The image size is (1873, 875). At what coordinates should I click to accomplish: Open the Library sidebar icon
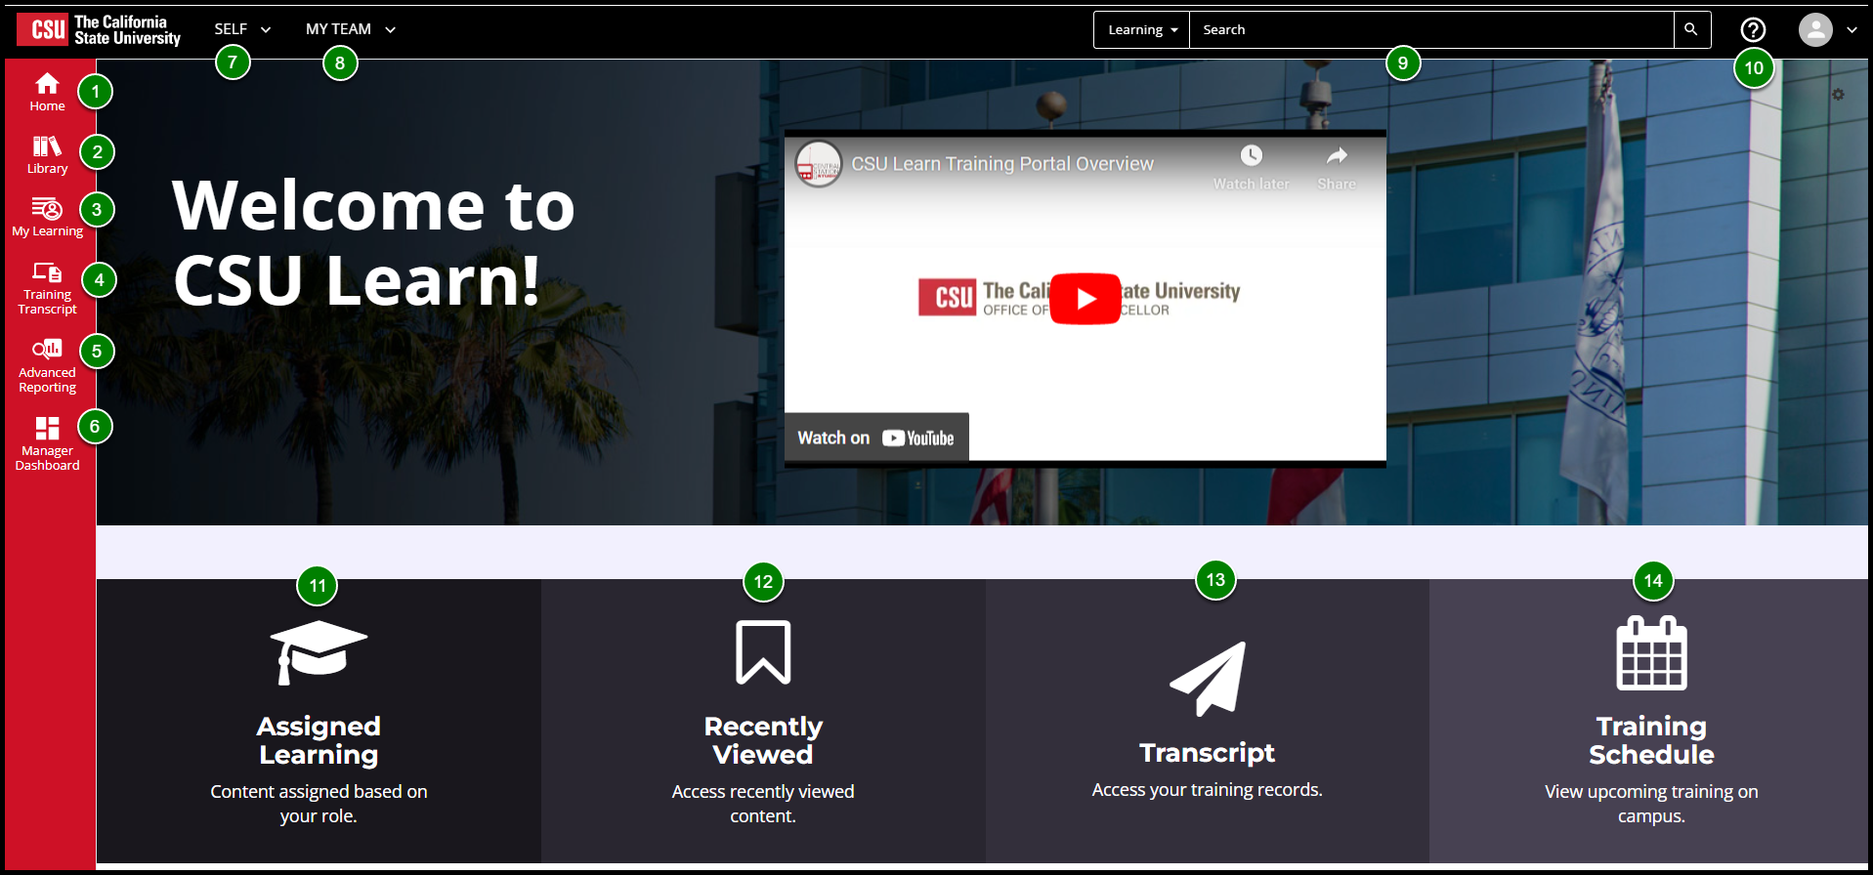tap(47, 154)
